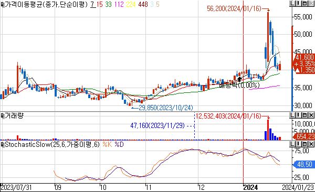
Task: Maximize the StochasticSlow panel
Action: click(304, 144)
